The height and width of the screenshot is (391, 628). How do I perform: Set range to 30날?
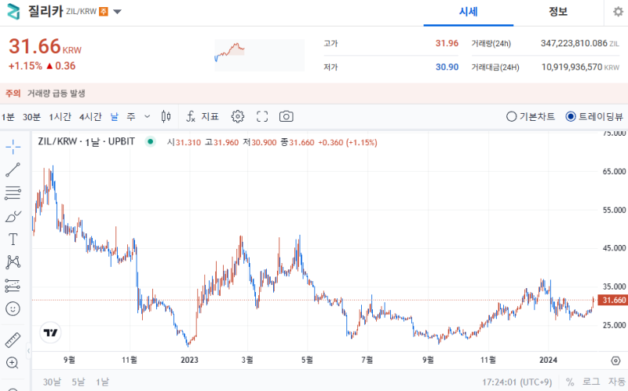click(x=52, y=382)
